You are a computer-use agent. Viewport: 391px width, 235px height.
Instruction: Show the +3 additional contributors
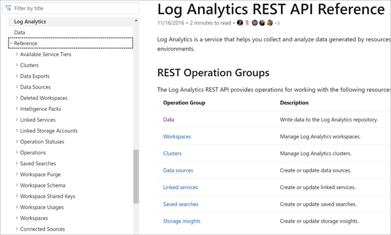pyautogui.click(x=277, y=23)
